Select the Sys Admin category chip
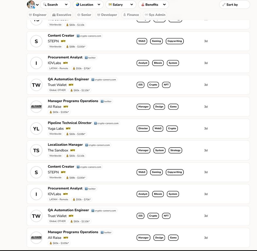Image resolution: width=257 pixels, height=251 pixels. pos(155,15)
